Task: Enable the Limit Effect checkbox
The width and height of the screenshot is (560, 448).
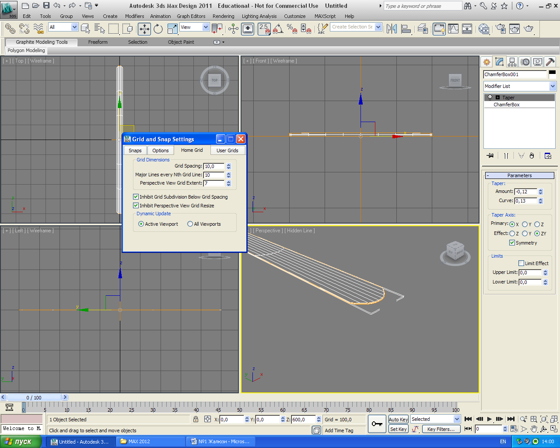Action: [x=521, y=263]
